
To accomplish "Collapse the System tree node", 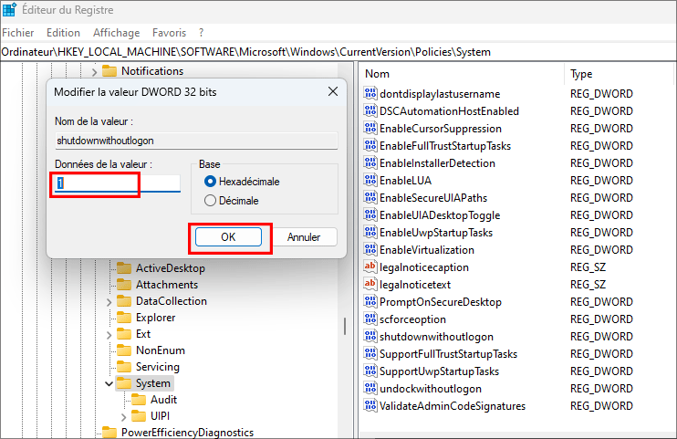I will [x=109, y=383].
